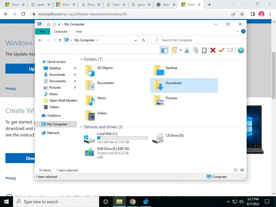This screenshot has width=276, height=207.
Task: Go up one folder level
Action: (x=60, y=40)
